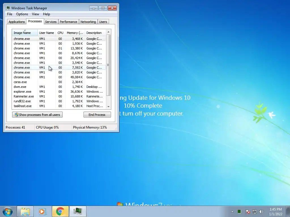Select the dwm.exe process row
The image size is (290, 217).
point(59,87)
